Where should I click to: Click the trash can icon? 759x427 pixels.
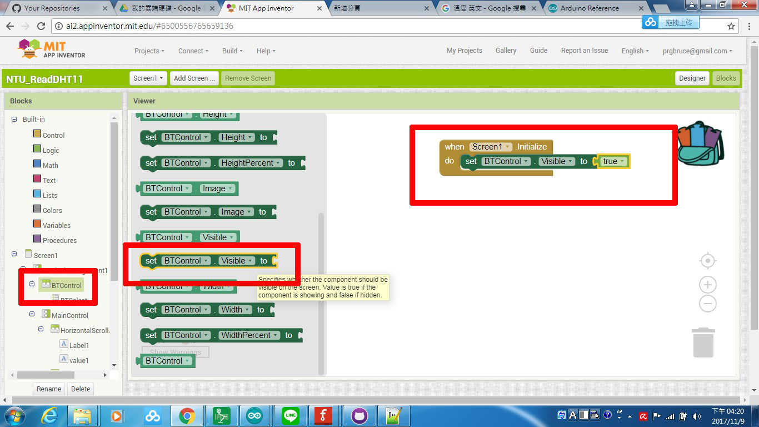coord(703,342)
